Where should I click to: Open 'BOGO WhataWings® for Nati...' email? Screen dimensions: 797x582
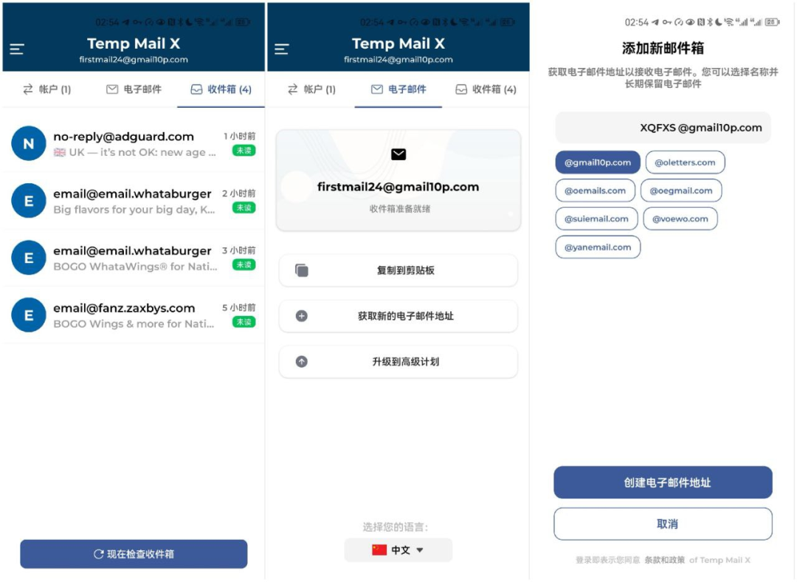tap(134, 258)
